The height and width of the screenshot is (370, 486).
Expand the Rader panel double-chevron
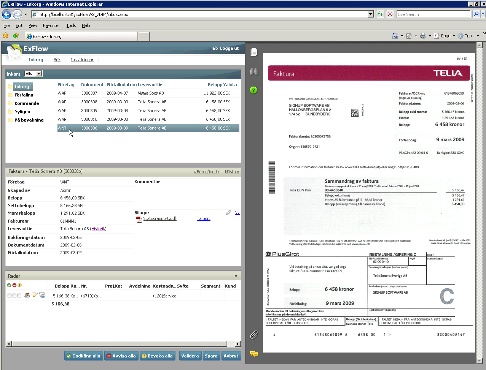tap(236, 276)
